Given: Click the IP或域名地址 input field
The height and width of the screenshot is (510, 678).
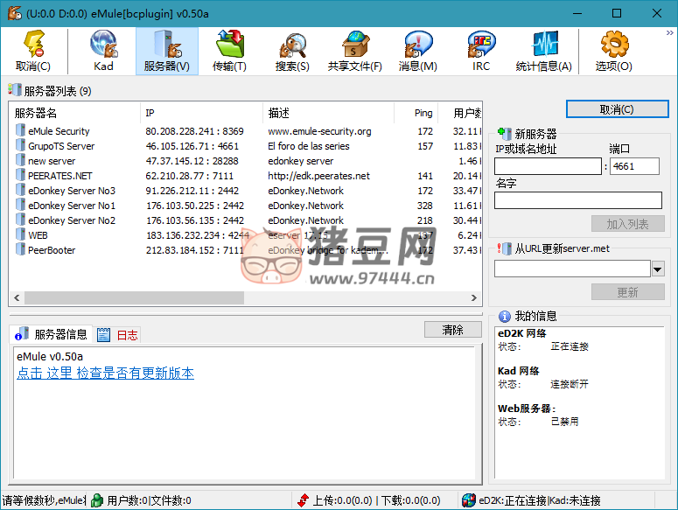Looking at the screenshot, I should pyautogui.click(x=548, y=166).
